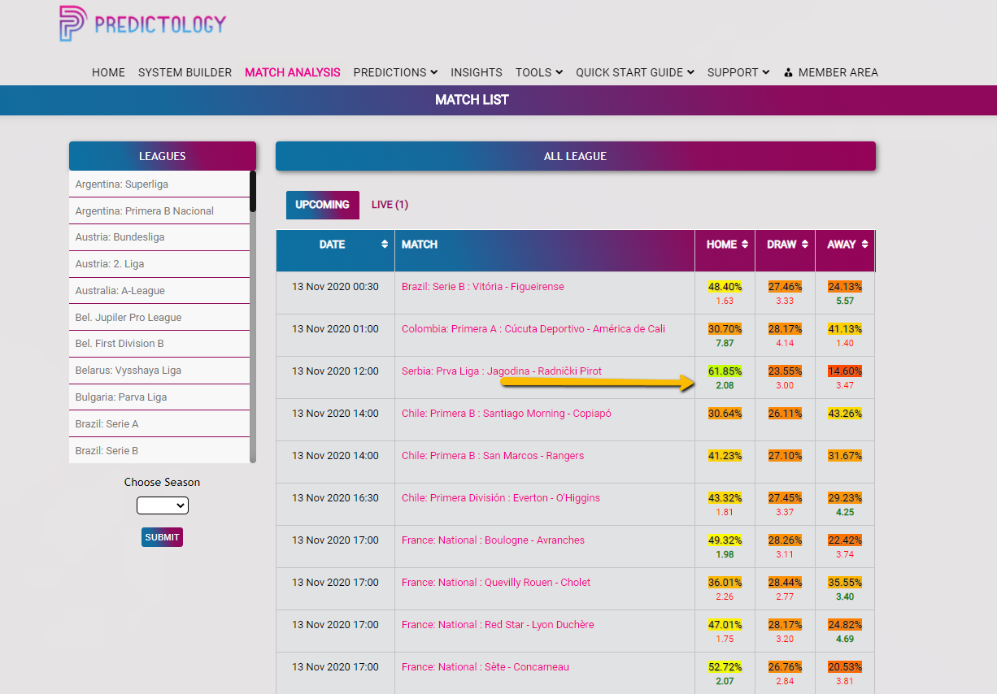
Task: Select Brazil: Serie A league
Action: [159, 423]
